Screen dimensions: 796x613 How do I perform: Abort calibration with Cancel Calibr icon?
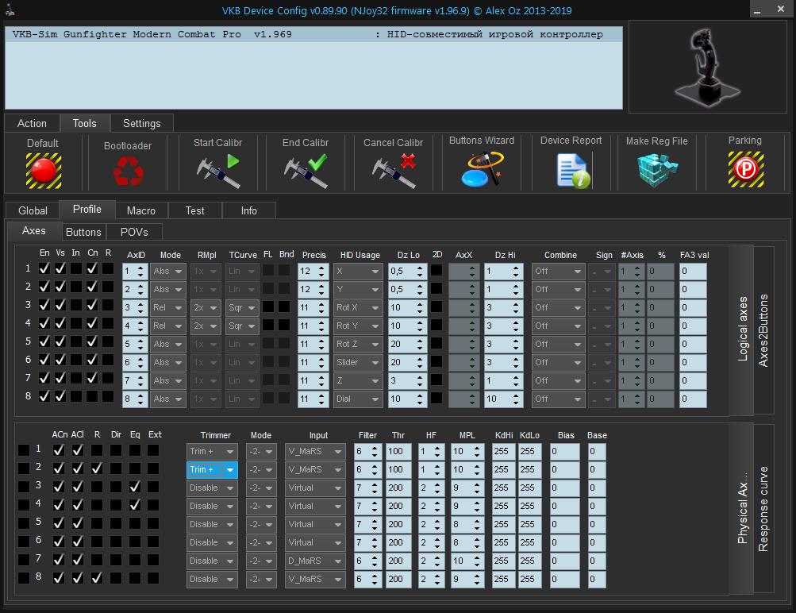[394, 172]
